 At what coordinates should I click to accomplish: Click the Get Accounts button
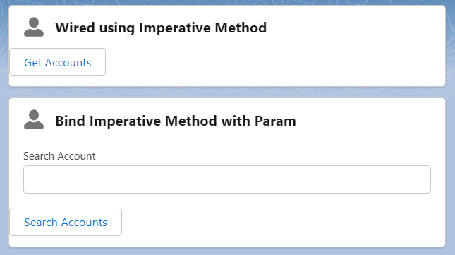(x=57, y=62)
